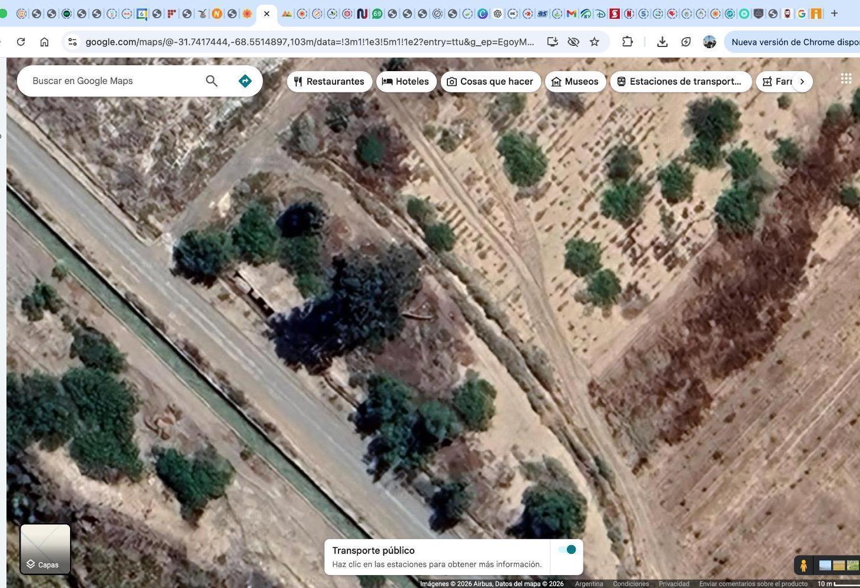Open the blue sky photo thumbnail near Pegman
This screenshot has width=860, height=588.
pyautogui.click(x=825, y=566)
